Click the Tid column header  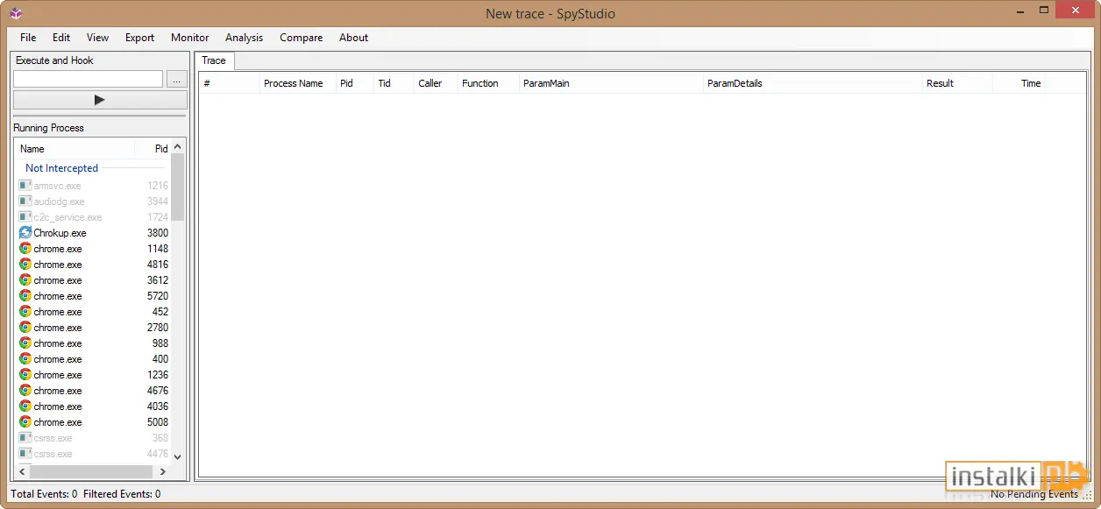tap(394, 83)
